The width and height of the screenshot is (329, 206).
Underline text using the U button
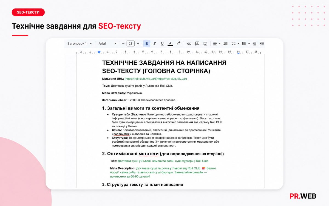(162, 44)
